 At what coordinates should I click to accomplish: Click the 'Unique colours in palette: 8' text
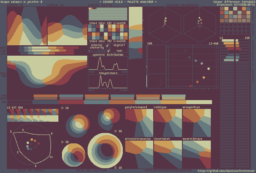pos(21,2)
